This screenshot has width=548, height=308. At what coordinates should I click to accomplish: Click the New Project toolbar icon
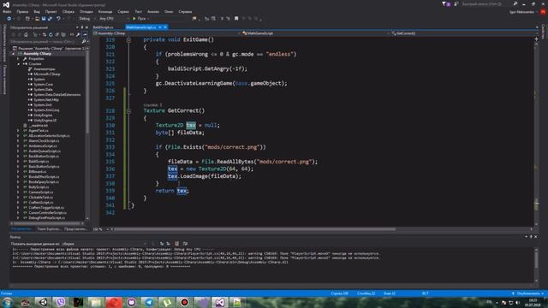click(x=27, y=19)
